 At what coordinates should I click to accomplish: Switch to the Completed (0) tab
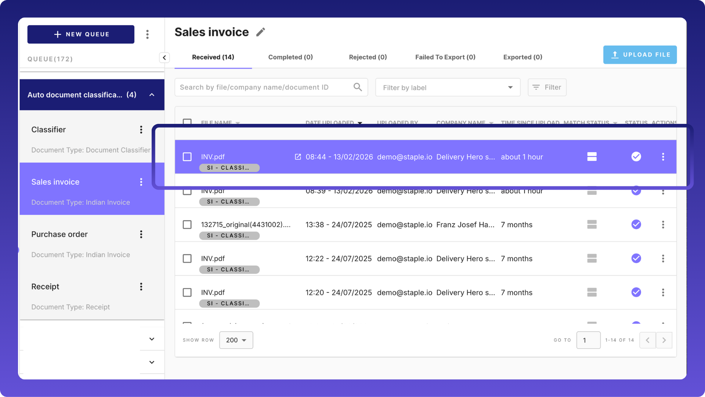tap(290, 57)
